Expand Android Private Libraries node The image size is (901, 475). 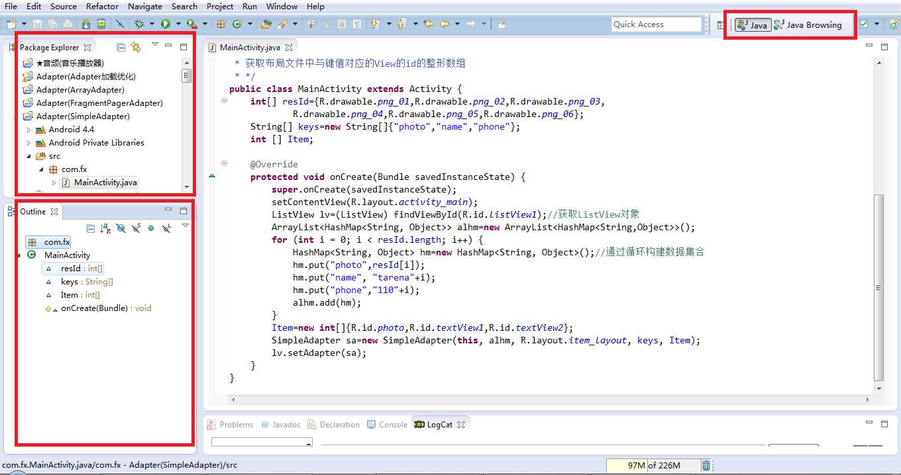click(28, 143)
